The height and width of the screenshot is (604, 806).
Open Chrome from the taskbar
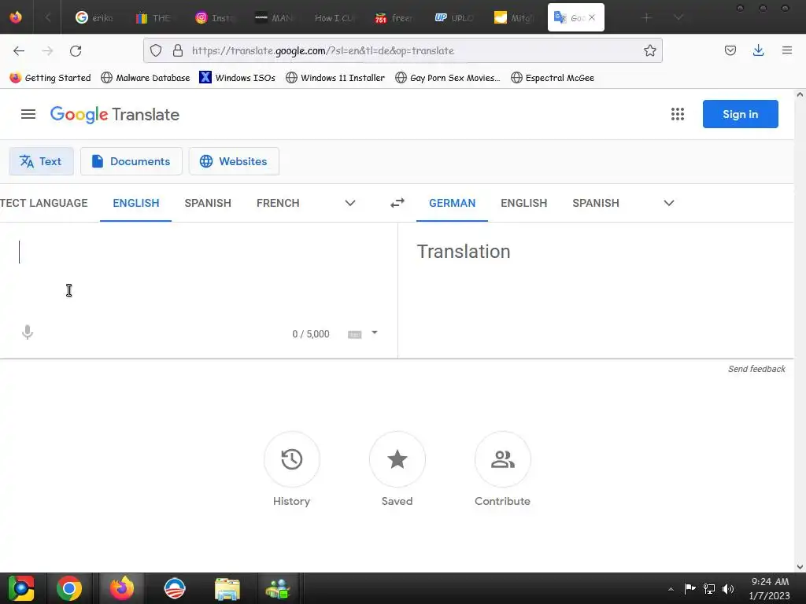coord(69,588)
